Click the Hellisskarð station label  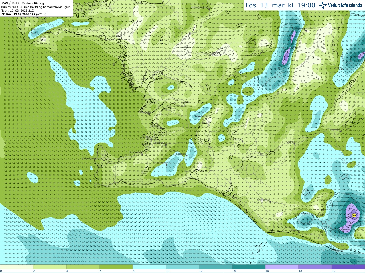tap(180, 154)
